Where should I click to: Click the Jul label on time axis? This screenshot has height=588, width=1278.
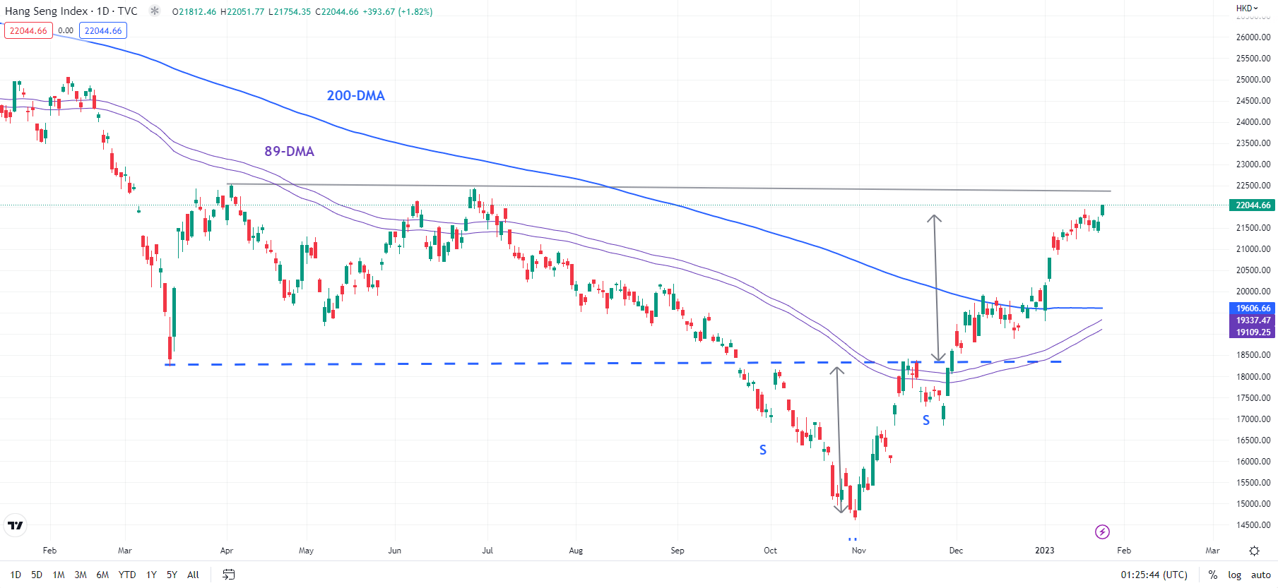[x=487, y=551]
